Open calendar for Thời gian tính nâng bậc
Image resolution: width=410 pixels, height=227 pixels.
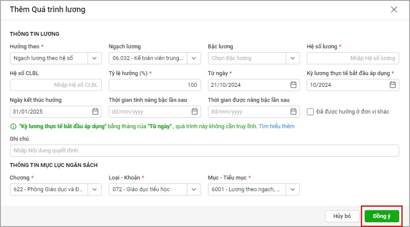click(195, 112)
